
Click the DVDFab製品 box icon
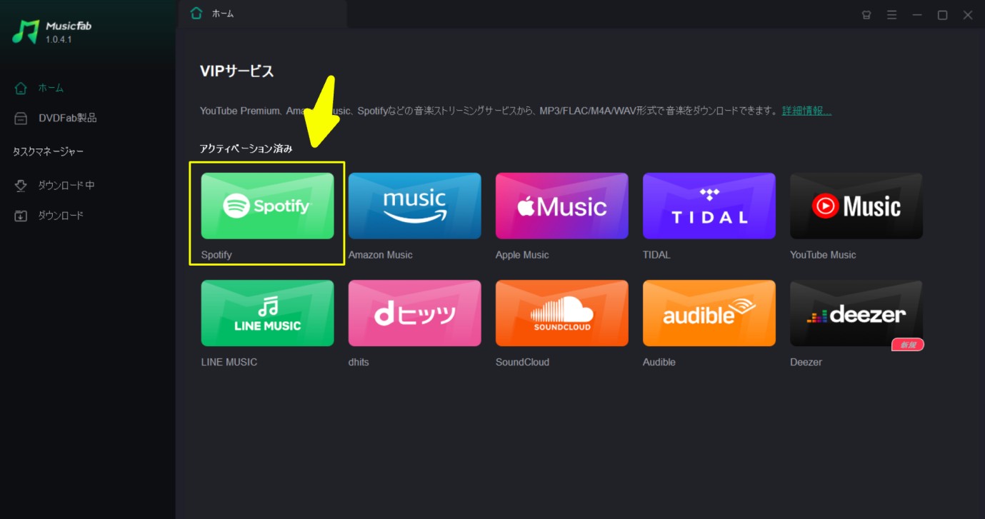(21, 119)
